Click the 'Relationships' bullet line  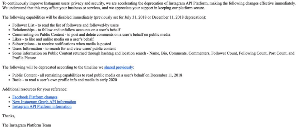pos(66,30)
